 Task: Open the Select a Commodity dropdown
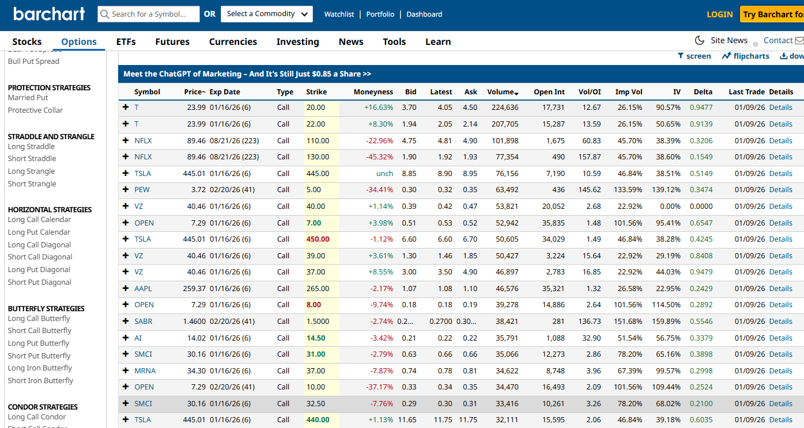(267, 14)
